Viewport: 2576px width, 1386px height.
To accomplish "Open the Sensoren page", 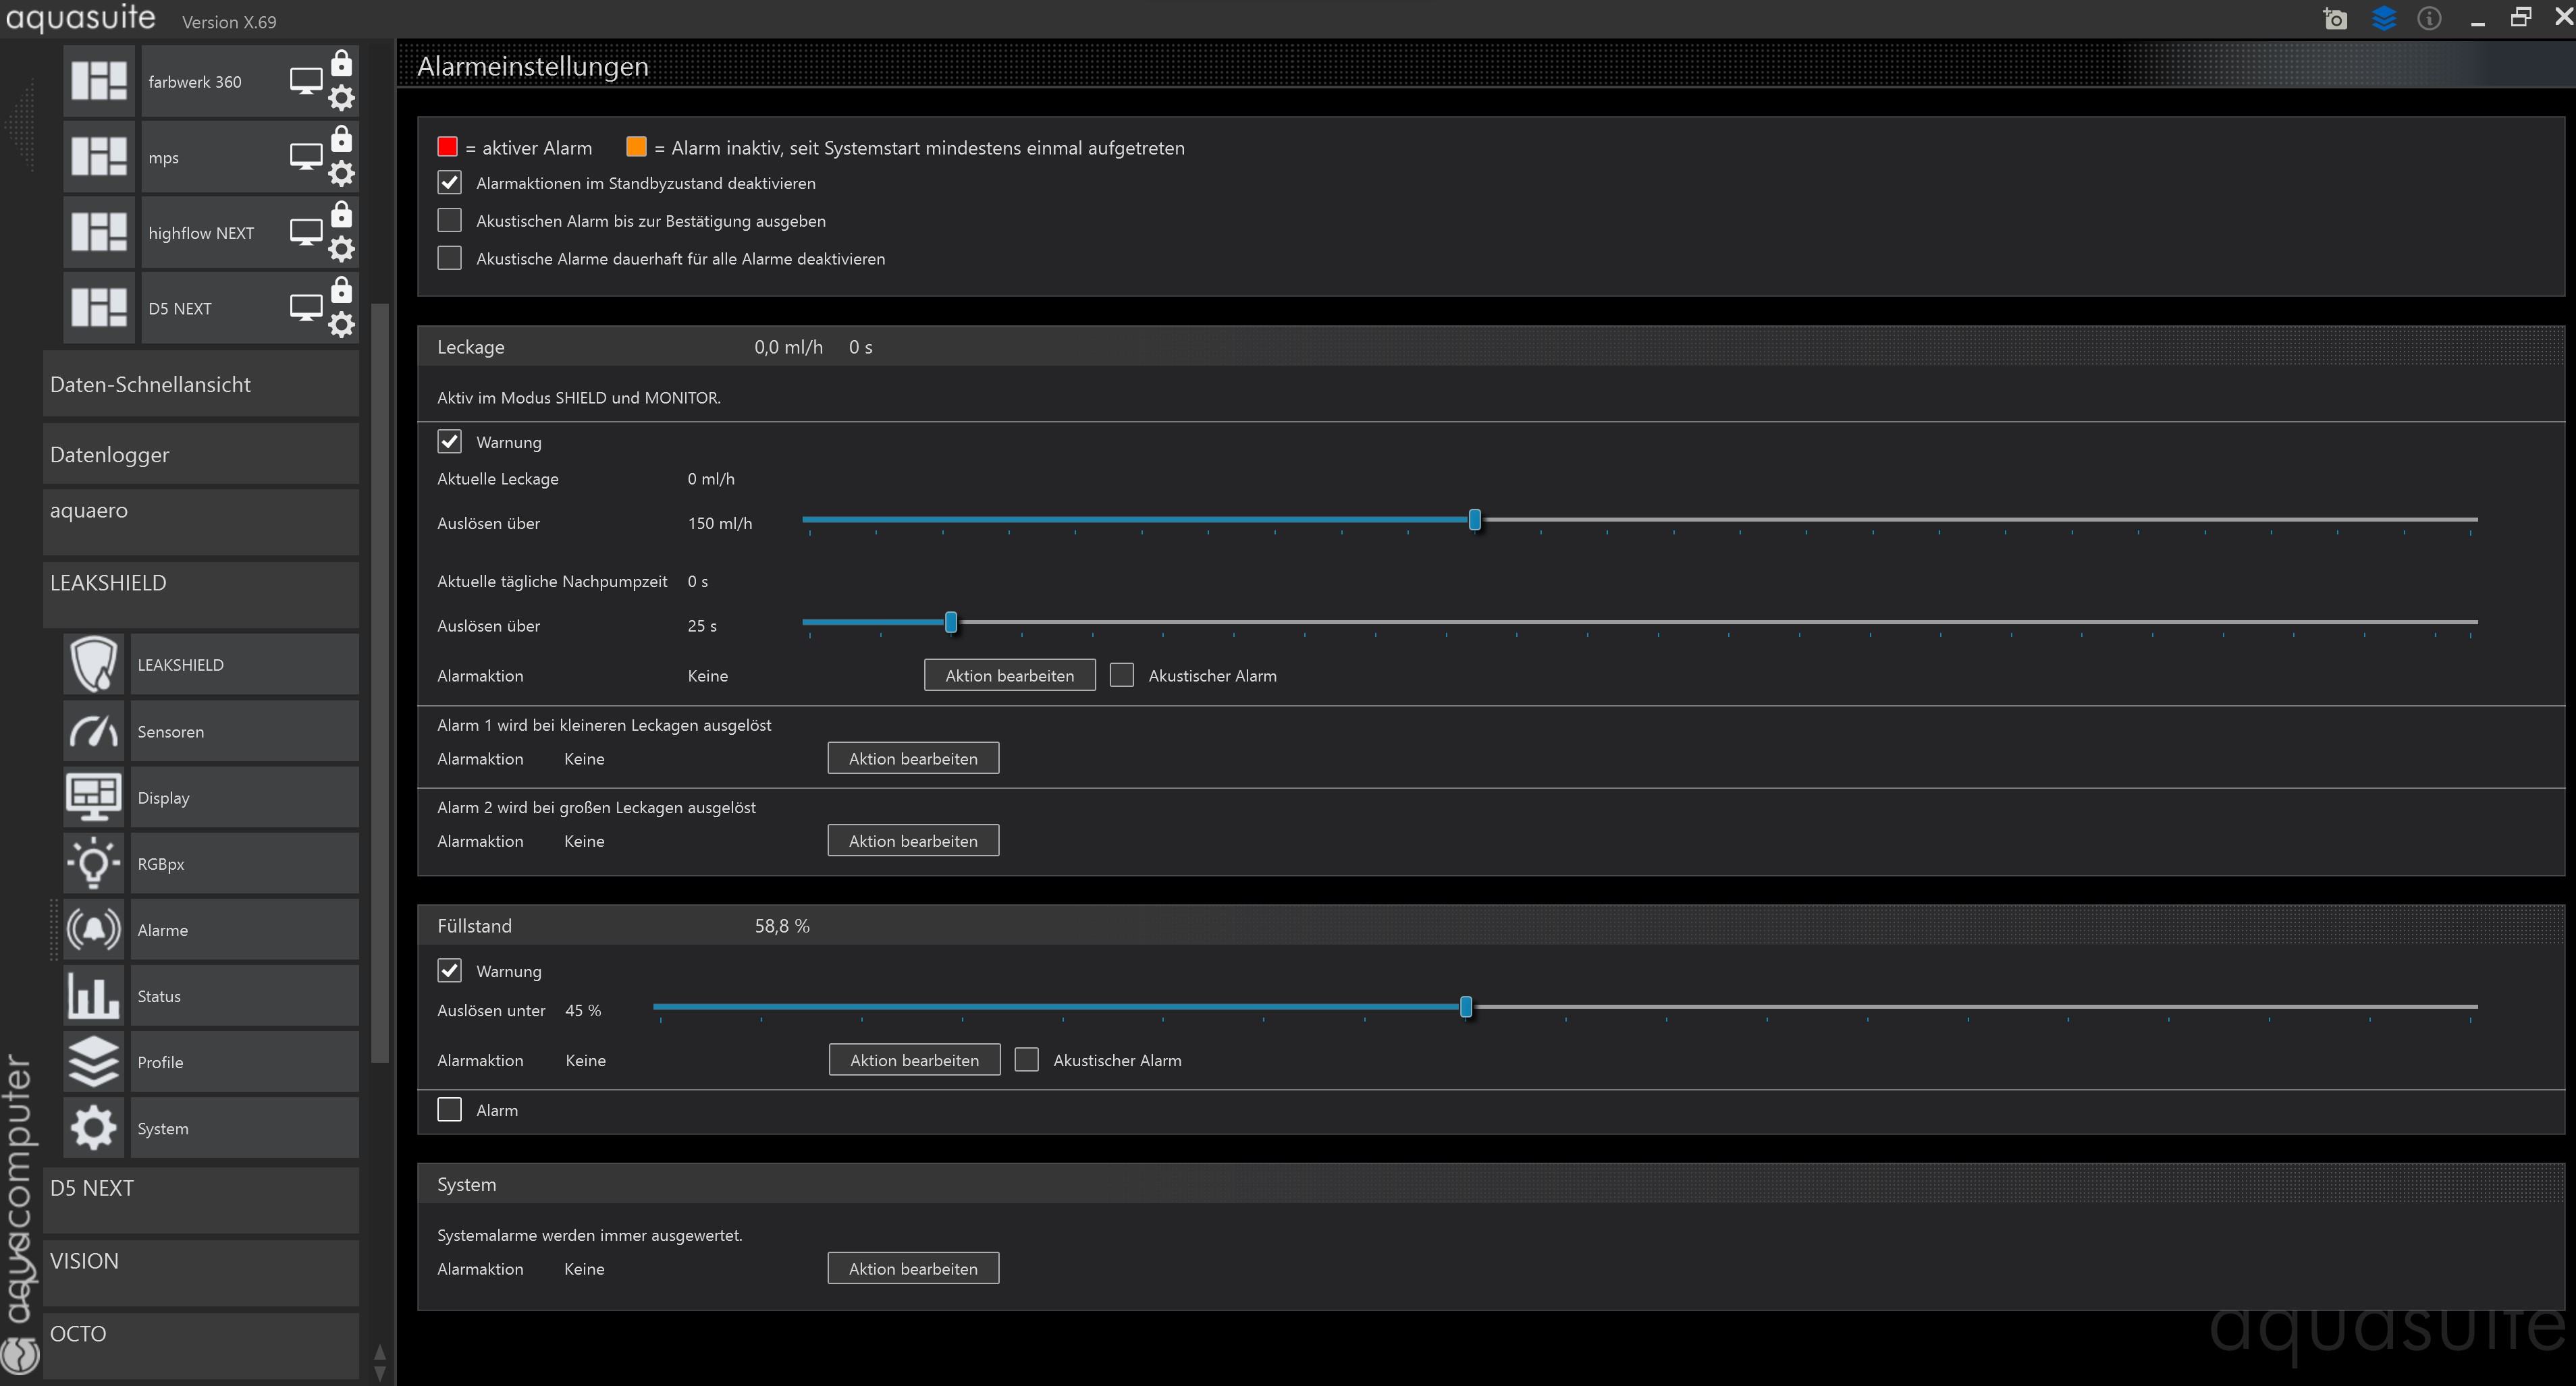I will (x=245, y=731).
